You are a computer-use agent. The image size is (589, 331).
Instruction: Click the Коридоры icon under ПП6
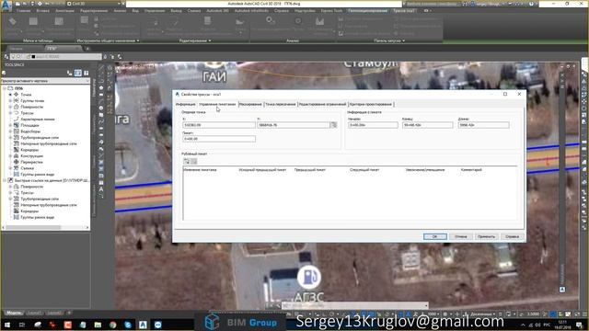(17, 150)
